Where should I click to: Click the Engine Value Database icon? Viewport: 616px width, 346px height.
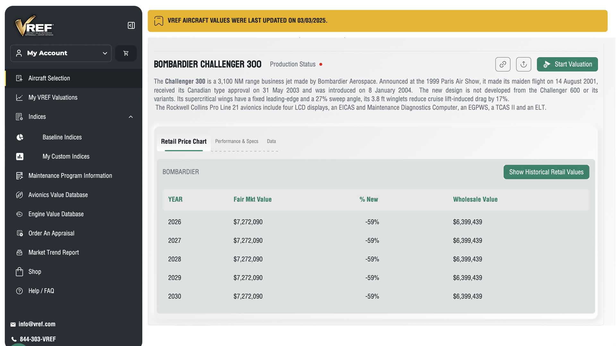point(19,214)
